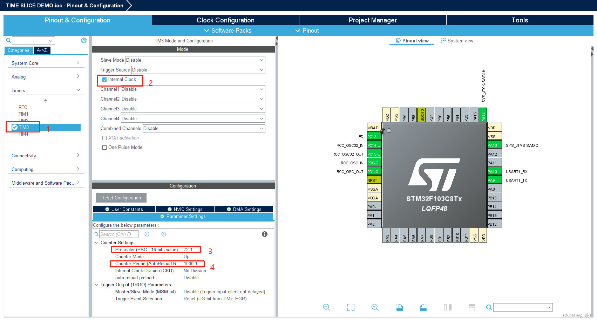Expand the Connectivity category

[46, 156]
